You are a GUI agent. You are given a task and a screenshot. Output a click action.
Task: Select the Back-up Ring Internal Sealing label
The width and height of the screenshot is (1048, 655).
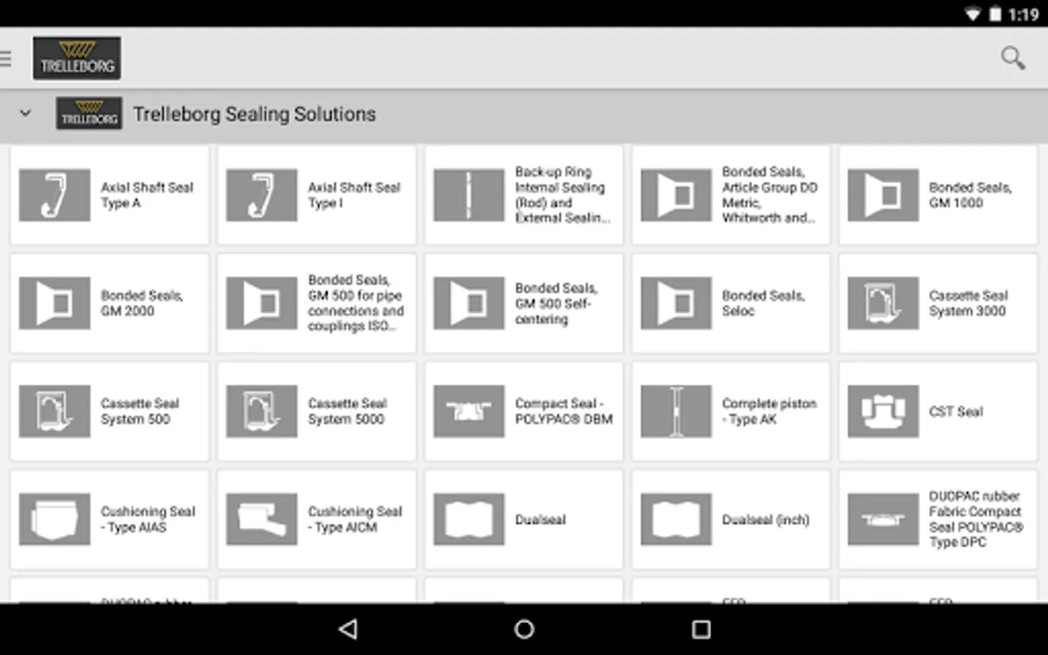[x=563, y=195]
